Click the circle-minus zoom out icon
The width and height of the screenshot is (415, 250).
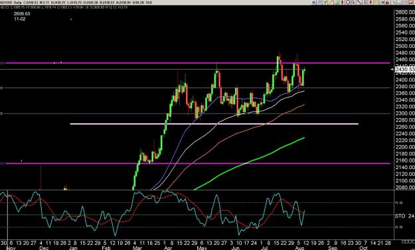[348, 3]
